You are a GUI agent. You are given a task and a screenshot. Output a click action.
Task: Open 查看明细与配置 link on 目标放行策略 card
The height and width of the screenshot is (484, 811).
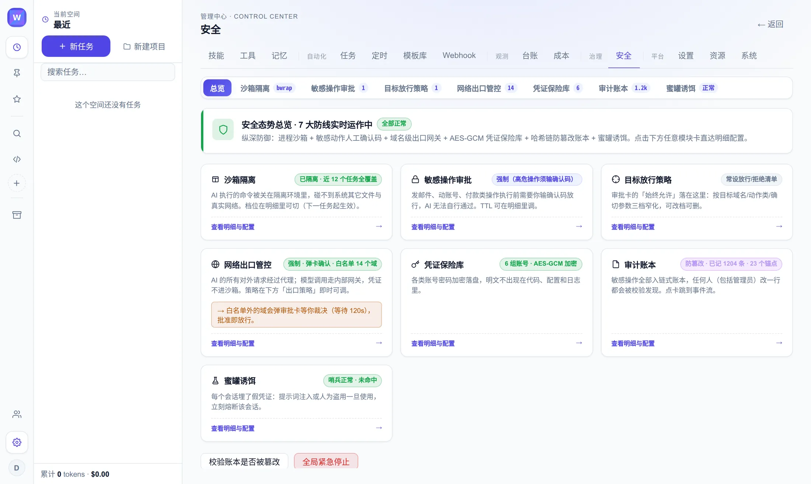pyautogui.click(x=633, y=227)
